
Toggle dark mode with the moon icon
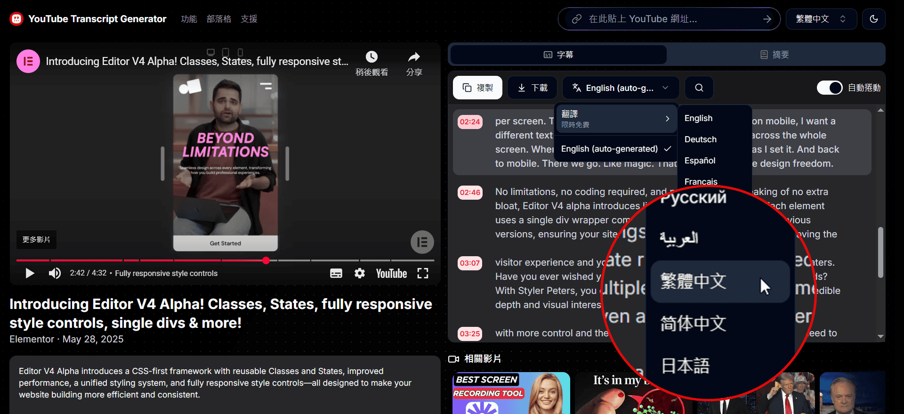(873, 19)
